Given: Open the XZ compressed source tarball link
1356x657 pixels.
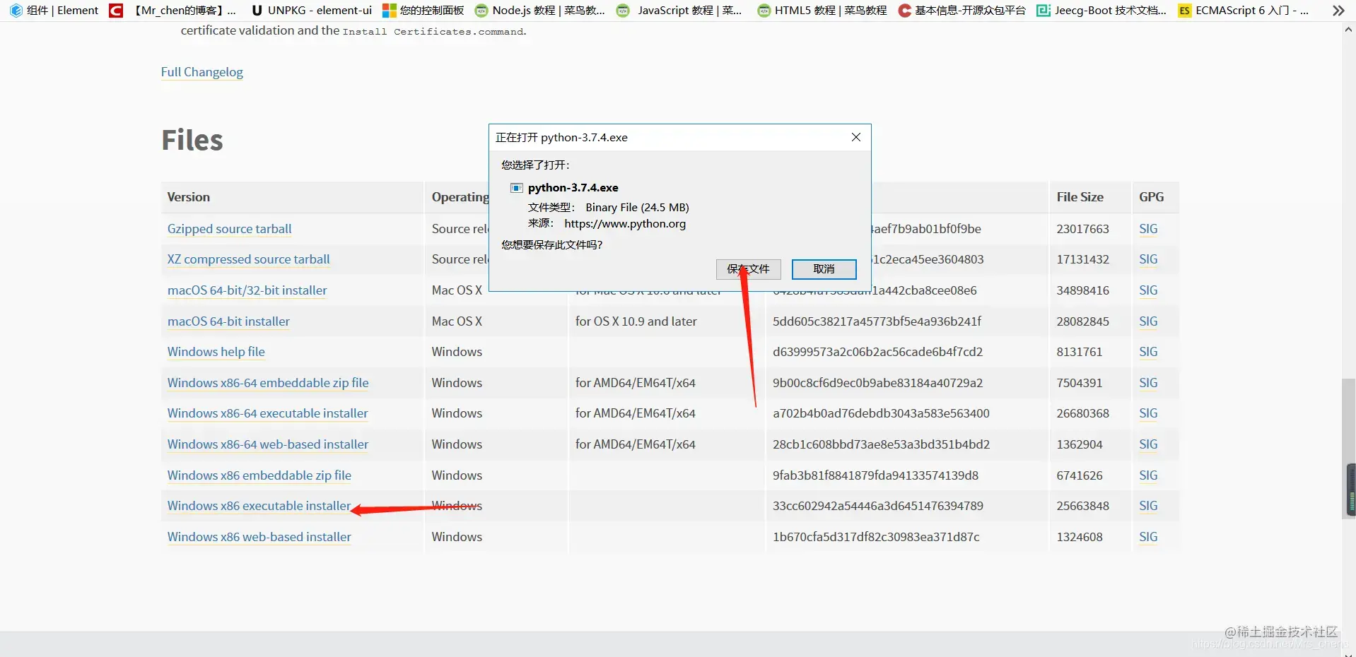Looking at the screenshot, I should 248,259.
